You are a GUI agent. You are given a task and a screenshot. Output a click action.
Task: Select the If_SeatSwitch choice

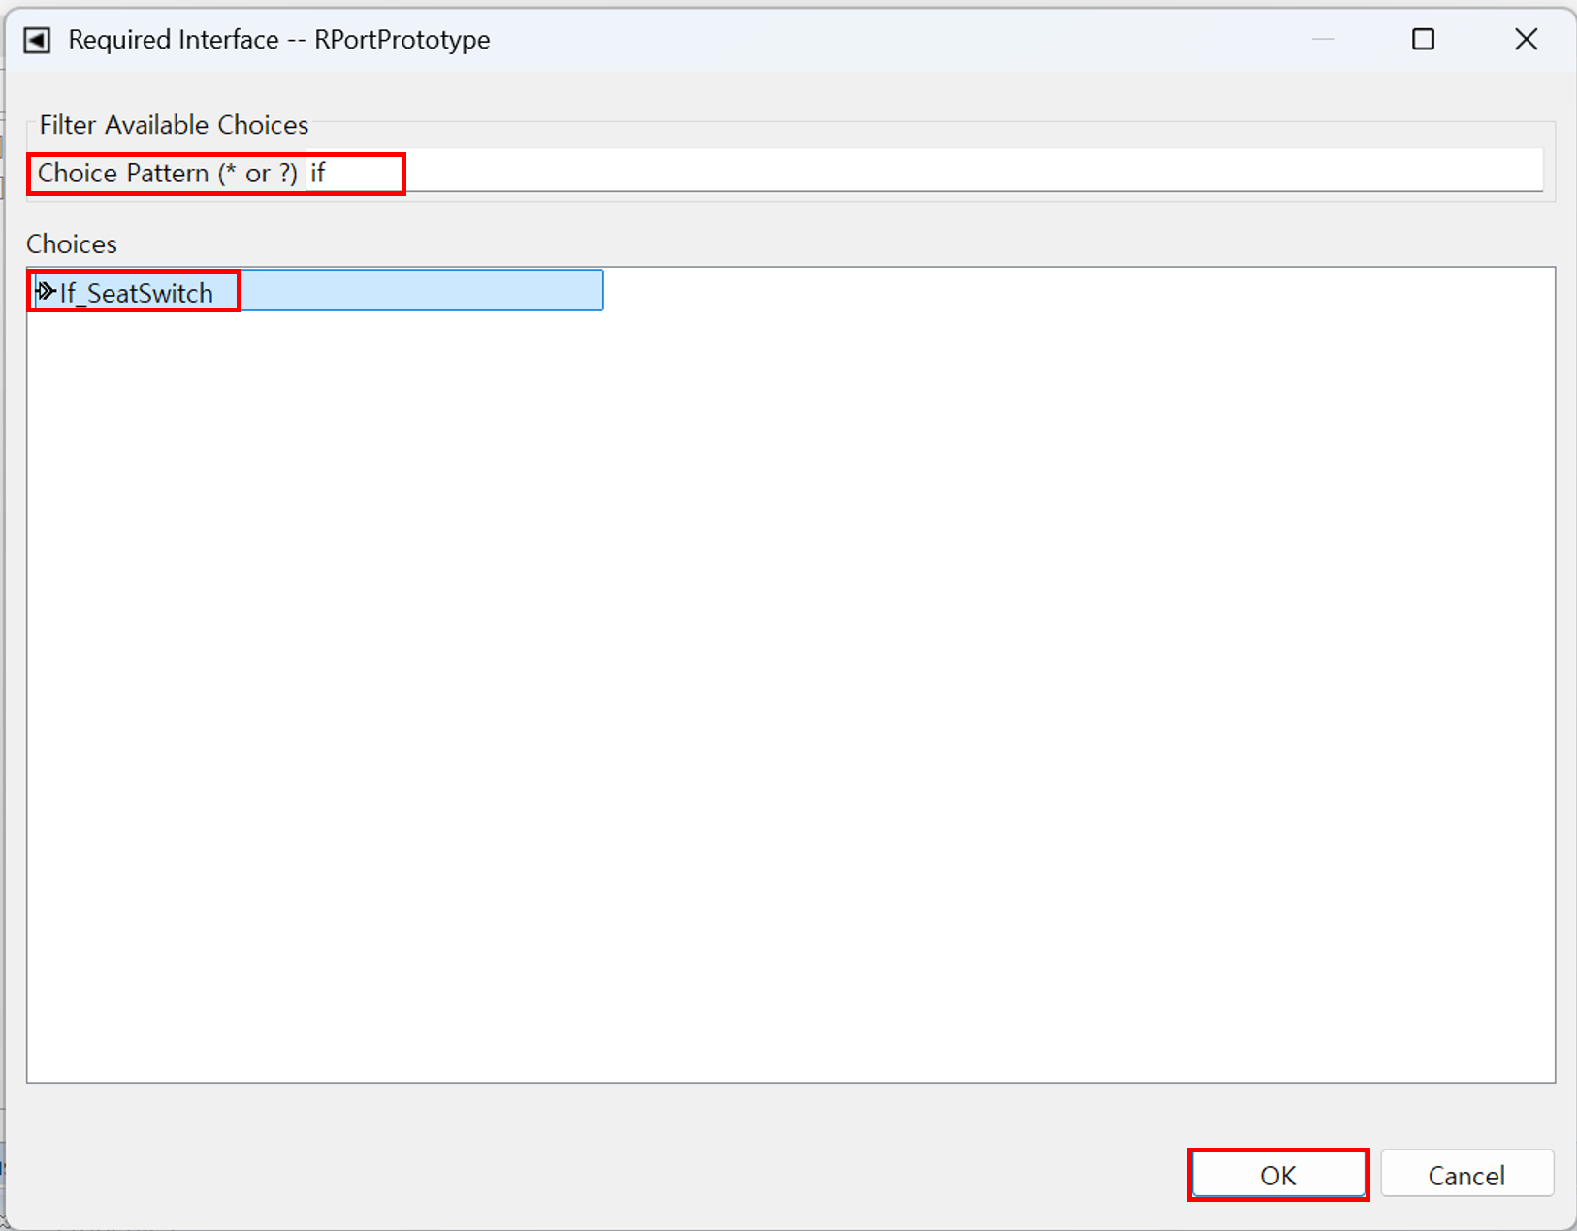pos(136,293)
